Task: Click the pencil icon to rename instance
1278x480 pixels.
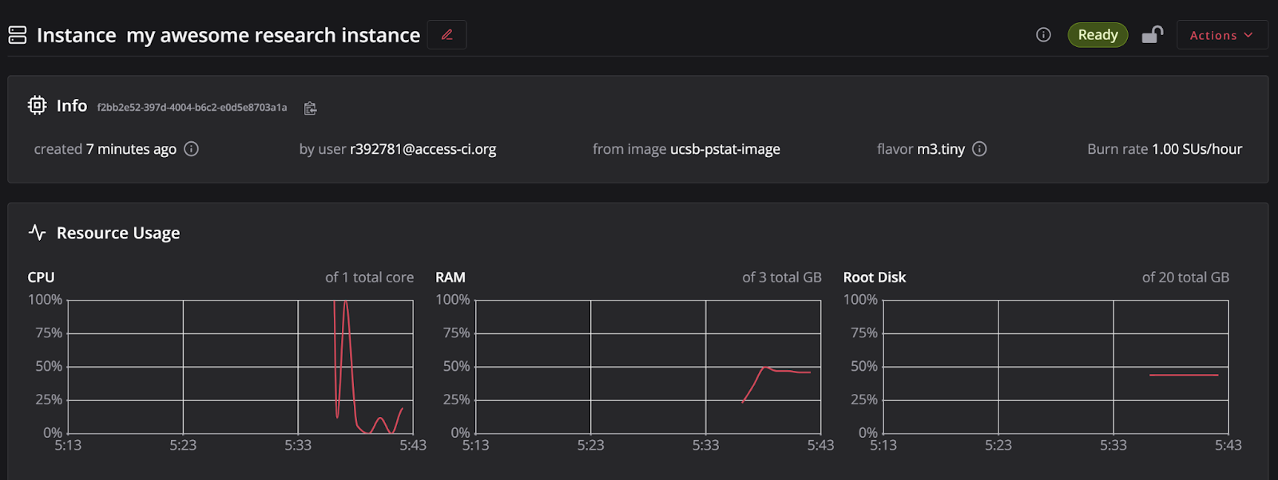Action: pos(447,35)
